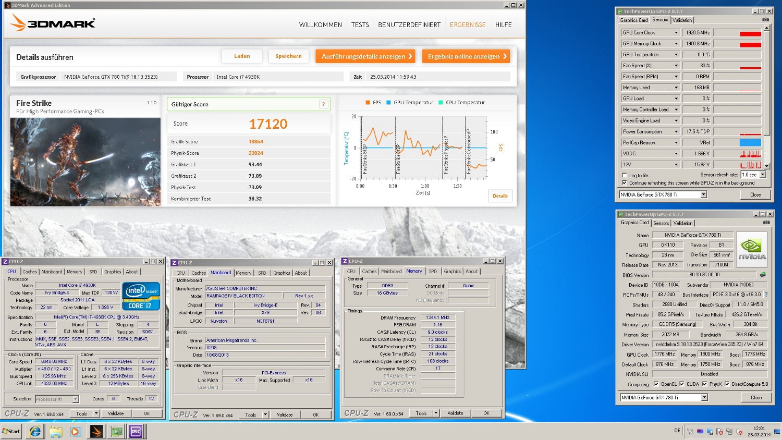Click the GPU-Z Sensors window title bar icon

(x=620, y=11)
